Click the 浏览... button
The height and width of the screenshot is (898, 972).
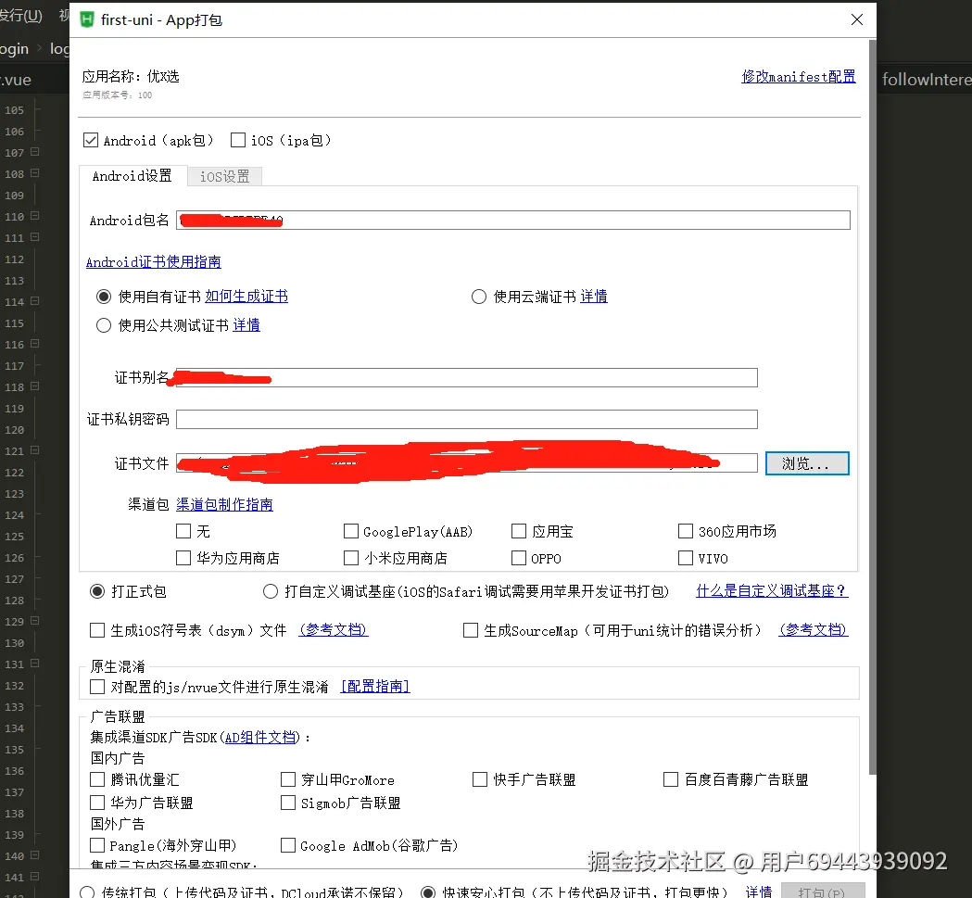tap(807, 463)
